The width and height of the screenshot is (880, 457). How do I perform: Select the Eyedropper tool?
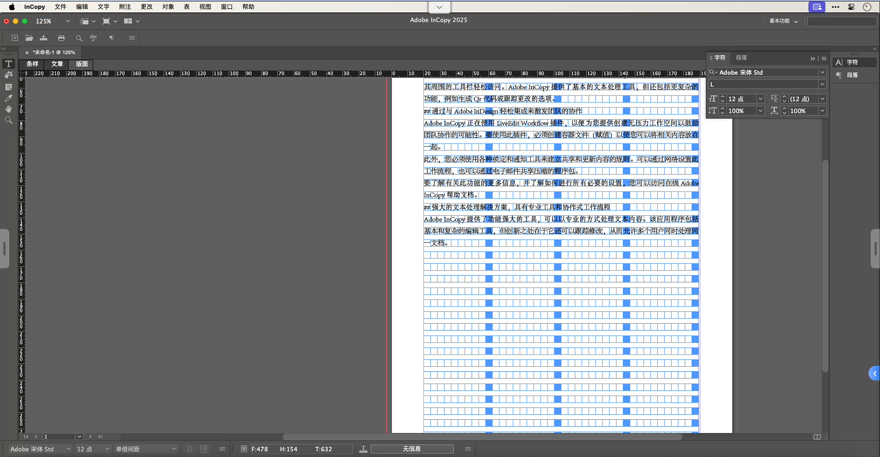(8, 98)
